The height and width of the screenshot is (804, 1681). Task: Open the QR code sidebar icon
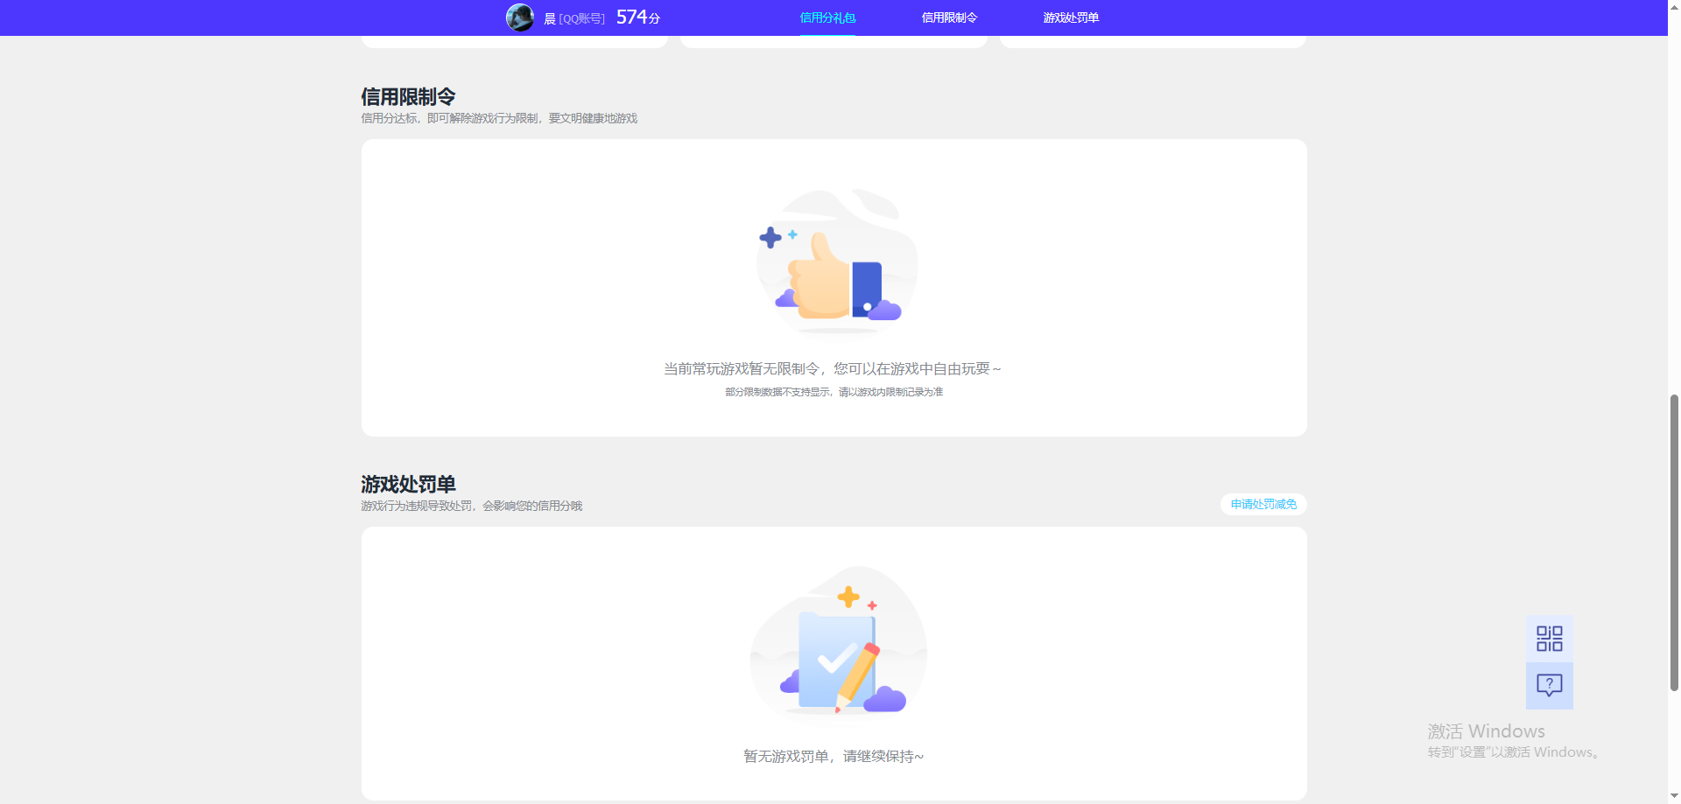coord(1550,639)
